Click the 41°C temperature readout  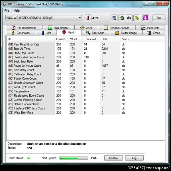95,18
